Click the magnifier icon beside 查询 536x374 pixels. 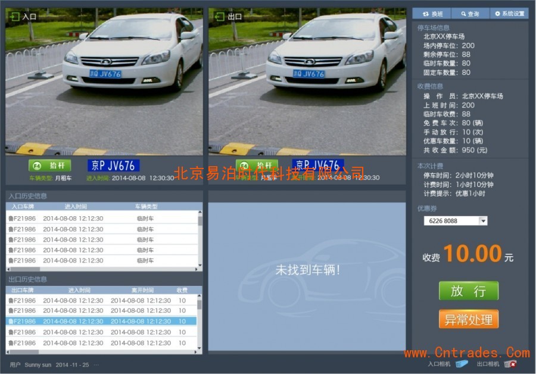[463, 14]
